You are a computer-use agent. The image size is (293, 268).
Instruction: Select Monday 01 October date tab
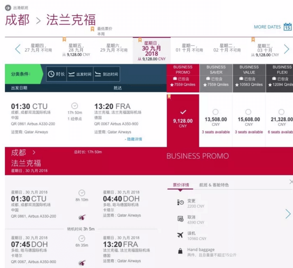(189, 48)
